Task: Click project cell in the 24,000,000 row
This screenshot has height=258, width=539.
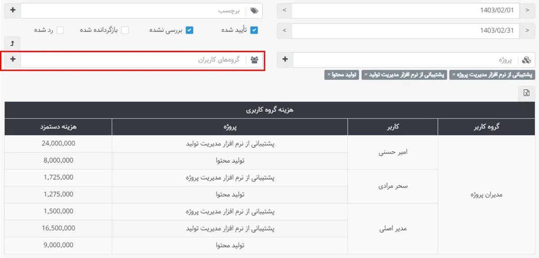Action: pos(230,144)
